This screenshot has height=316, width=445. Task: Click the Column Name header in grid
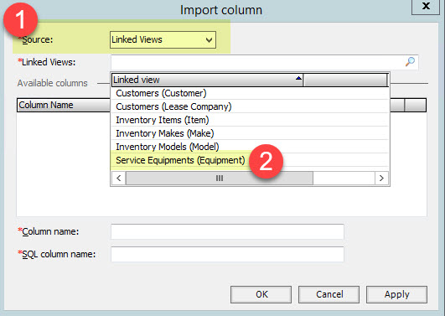(x=64, y=105)
